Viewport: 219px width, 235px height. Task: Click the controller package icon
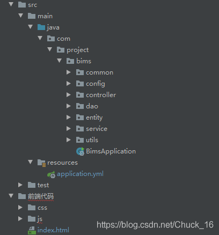tap(80, 95)
